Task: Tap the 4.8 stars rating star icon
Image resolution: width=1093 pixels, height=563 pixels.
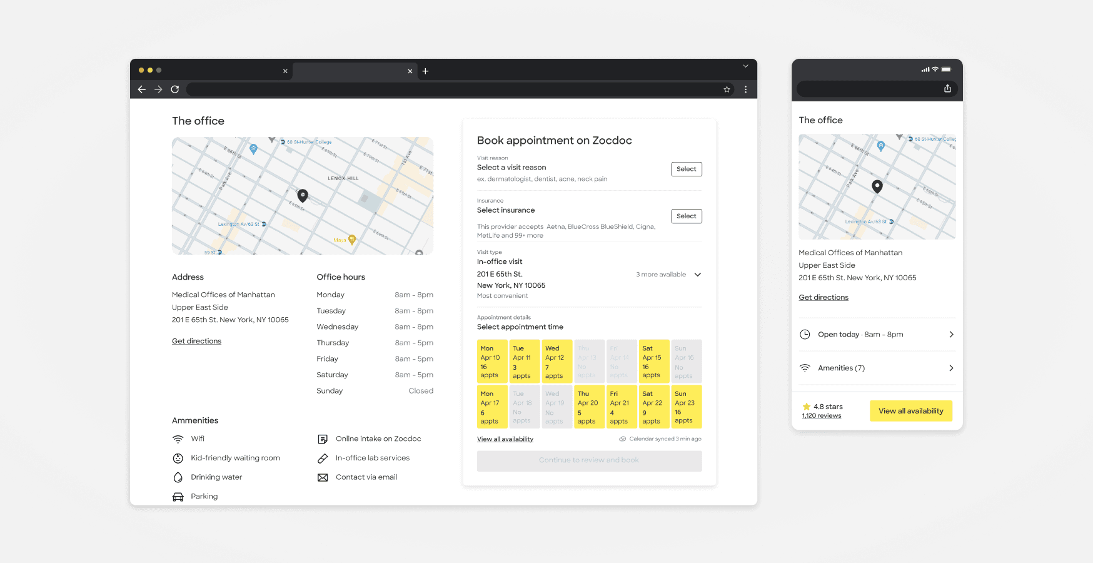Action: coord(807,407)
